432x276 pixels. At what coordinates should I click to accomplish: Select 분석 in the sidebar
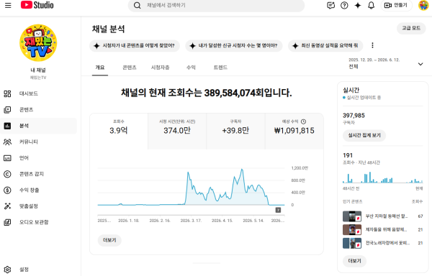39,126
